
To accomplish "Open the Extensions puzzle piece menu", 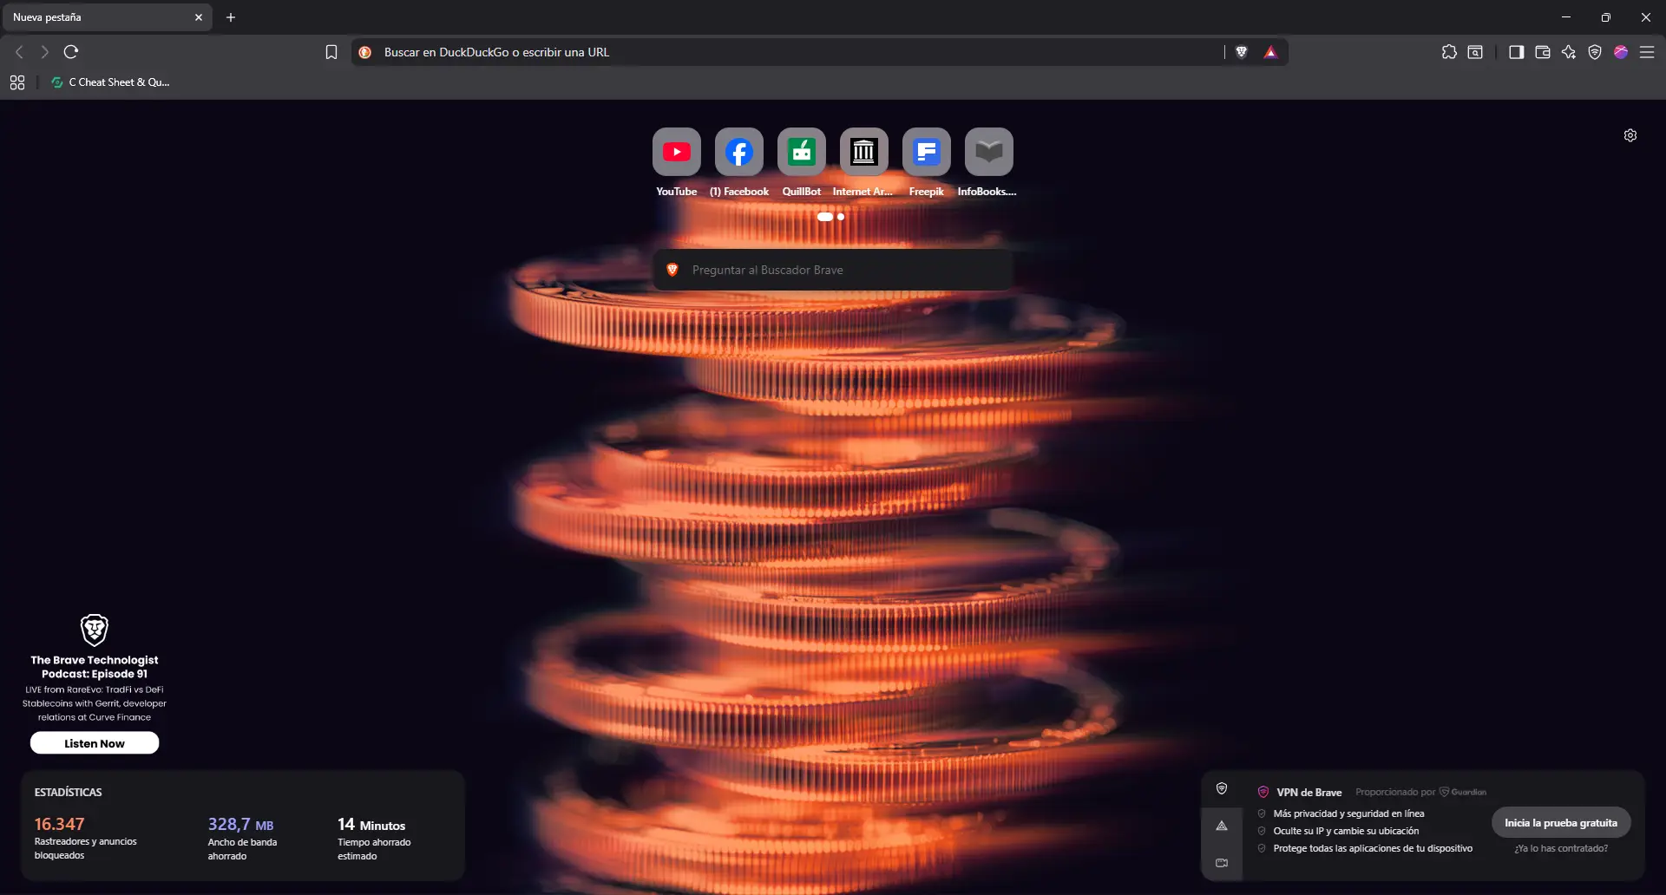I will [x=1449, y=52].
